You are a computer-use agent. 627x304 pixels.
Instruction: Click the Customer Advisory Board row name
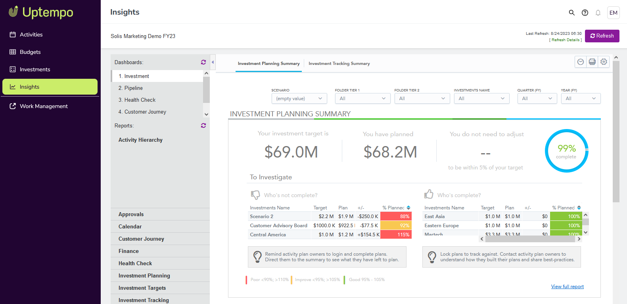tap(279, 226)
